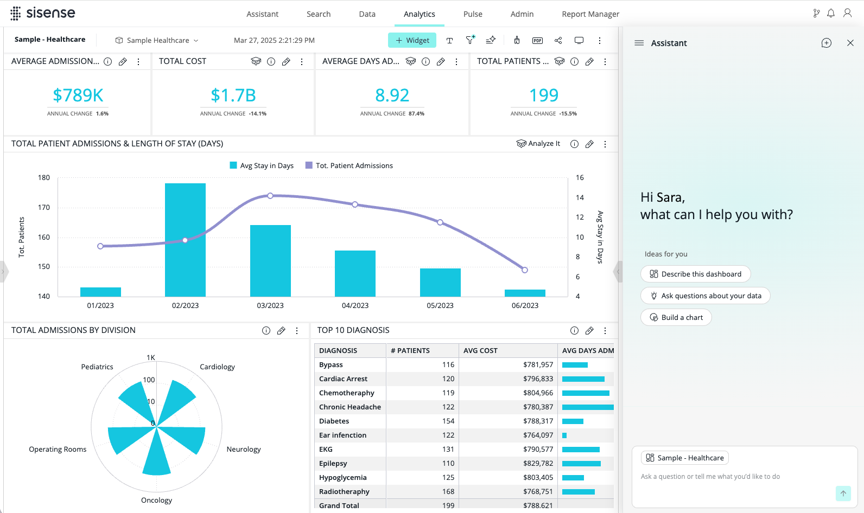The image size is (864, 513).
Task: Edit the Top 10 Diagnosis widget
Action: (589, 330)
